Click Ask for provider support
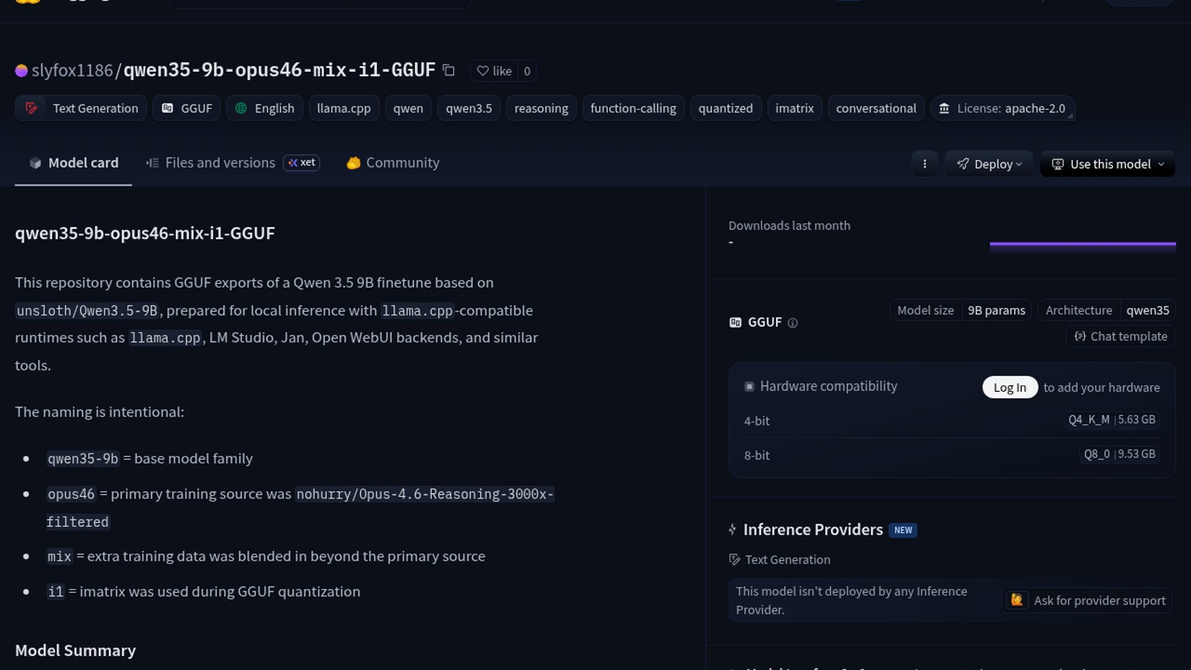Screen dimensions: 1191x670 click(x=1087, y=601)
